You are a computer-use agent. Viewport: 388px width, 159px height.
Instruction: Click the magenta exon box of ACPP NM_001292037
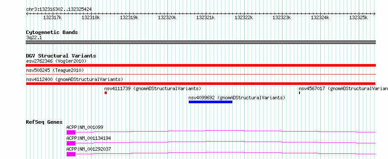click(71, 154)
